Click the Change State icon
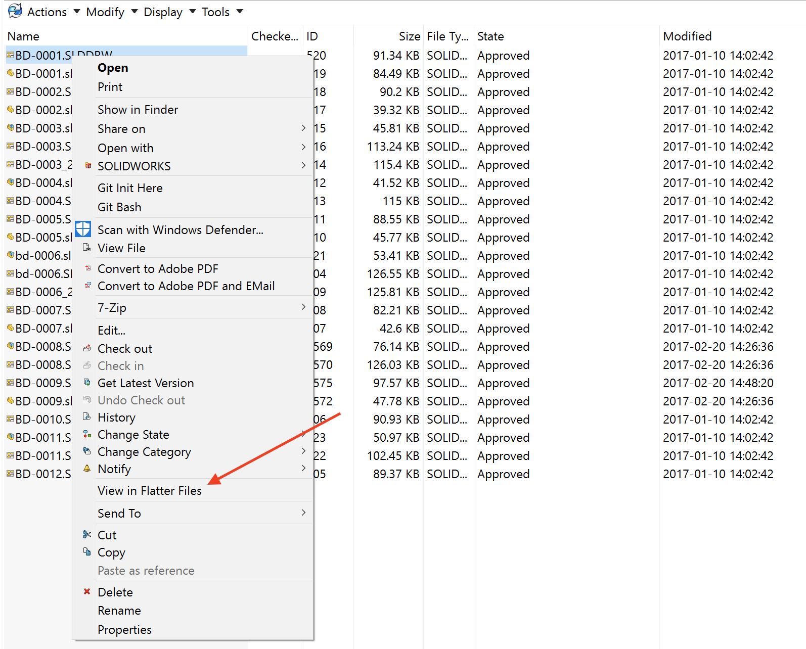This screenshot has height=649, width=806. coord(87,434)
